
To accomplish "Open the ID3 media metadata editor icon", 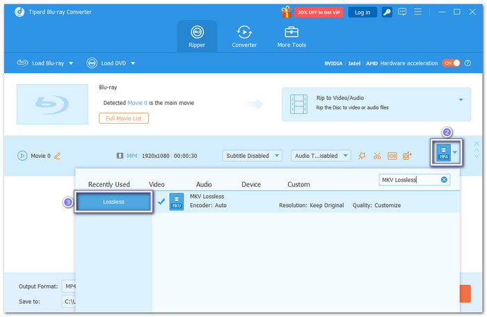I will (392, 156).
